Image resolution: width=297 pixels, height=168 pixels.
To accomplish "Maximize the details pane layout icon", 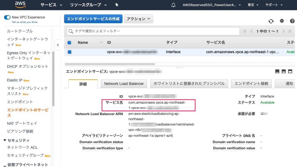I will pos(290,71).
